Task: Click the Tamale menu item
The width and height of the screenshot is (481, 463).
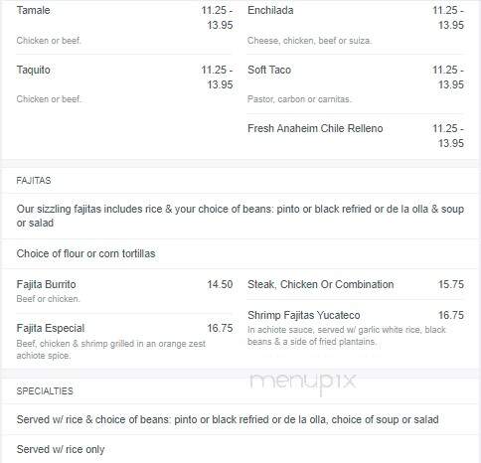Action: tap(33, 10)
